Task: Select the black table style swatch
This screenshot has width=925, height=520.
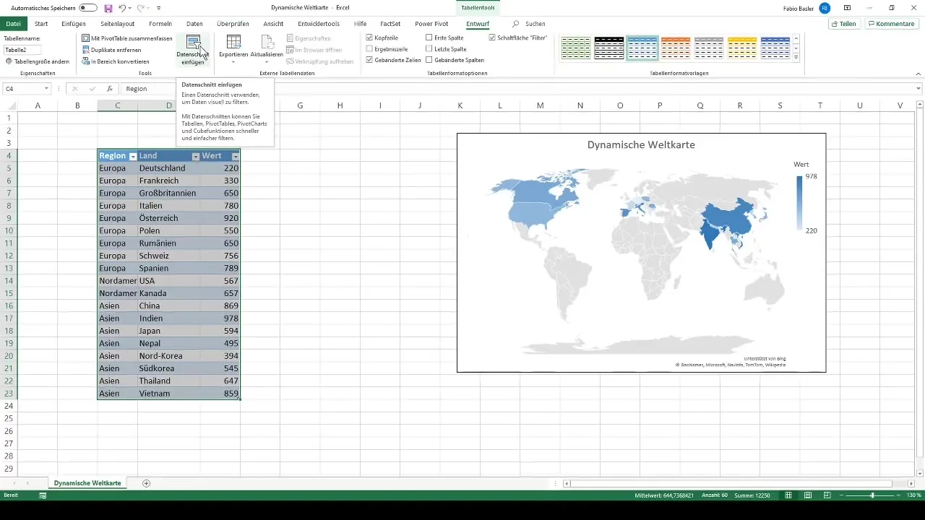Action: tap(609, 48)
